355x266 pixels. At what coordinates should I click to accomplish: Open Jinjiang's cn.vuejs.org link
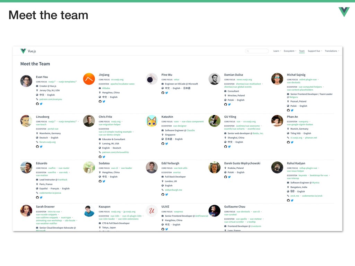(117, 80)
